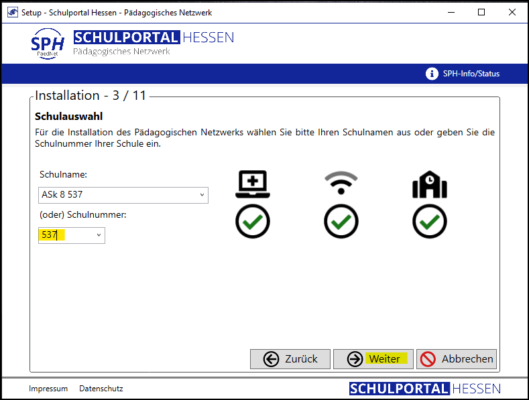Click the SPH PaedNet logo
Screen dimensions: 529x400
click(x=47, y=44)
